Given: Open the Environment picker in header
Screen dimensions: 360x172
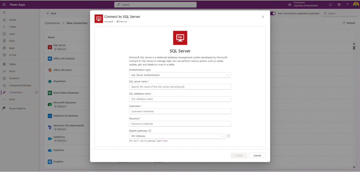Looking at the screenshot, I should click(305, 5).
